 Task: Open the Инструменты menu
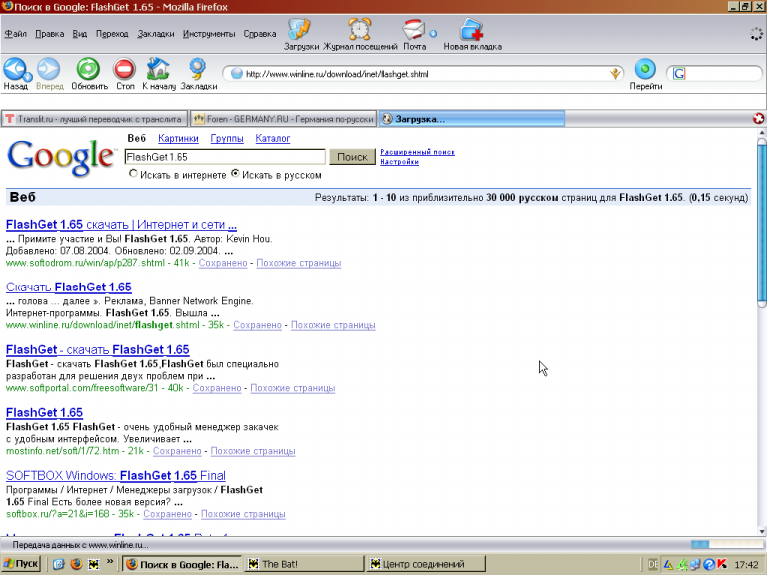coord(209,34)
